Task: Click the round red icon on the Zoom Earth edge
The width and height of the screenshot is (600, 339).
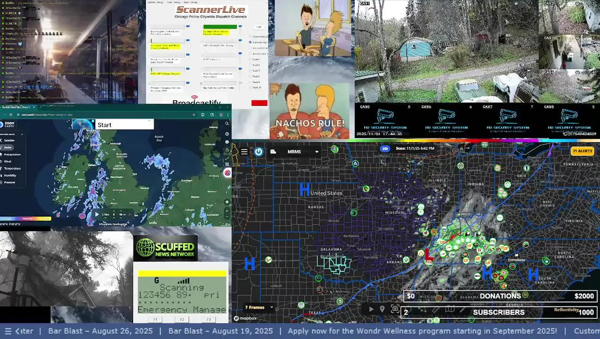Action: (227, 173)
